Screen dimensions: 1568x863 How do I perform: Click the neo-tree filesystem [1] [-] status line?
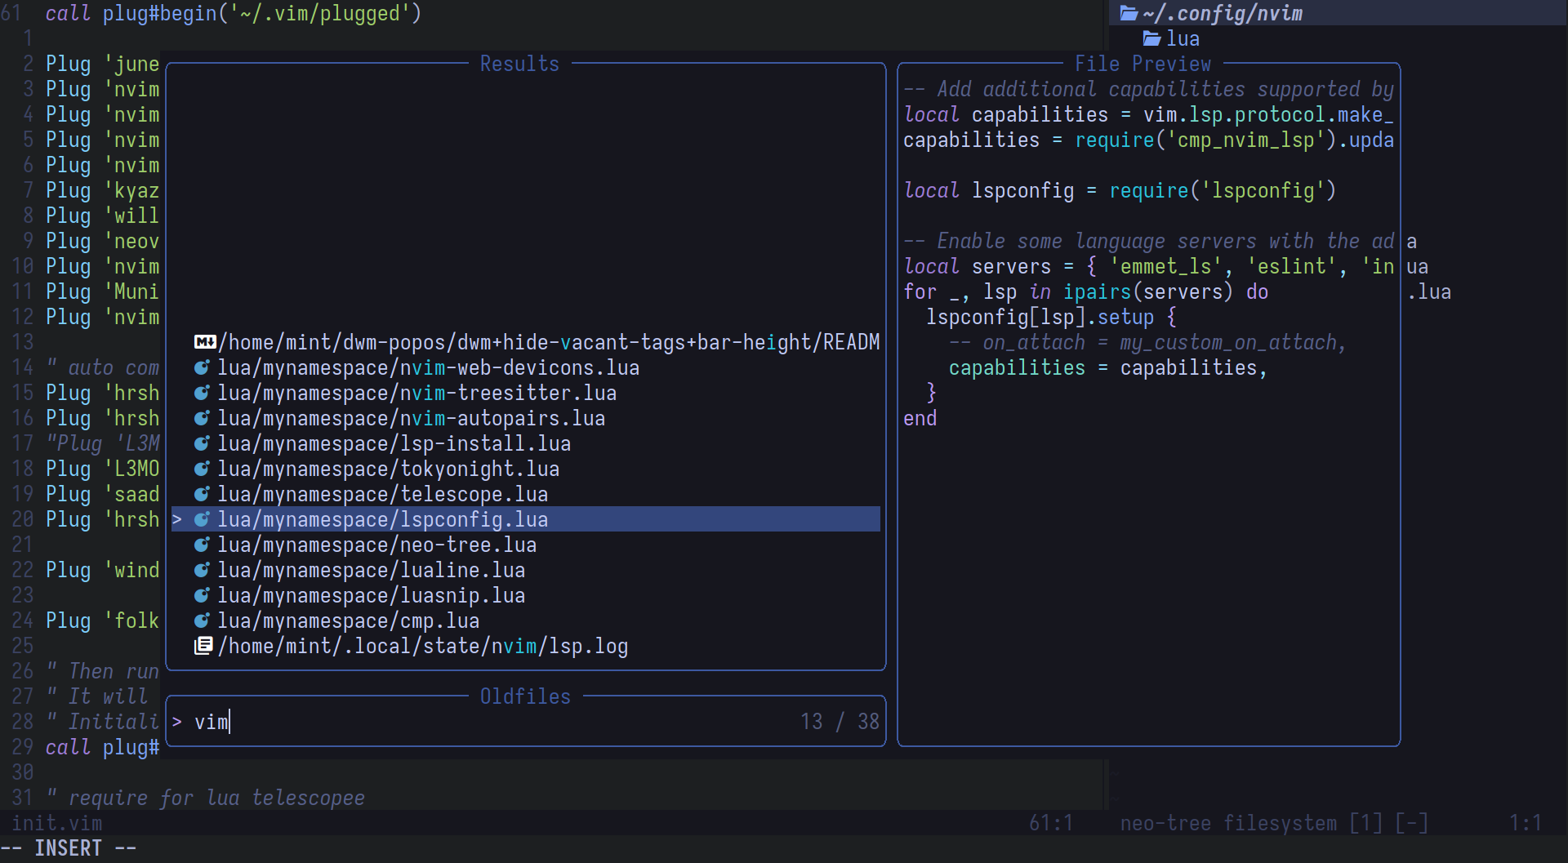(1274, 823)
